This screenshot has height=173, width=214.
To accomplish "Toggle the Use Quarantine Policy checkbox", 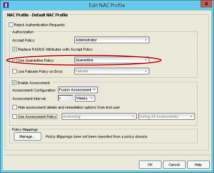I will click(x=14, y=60).
